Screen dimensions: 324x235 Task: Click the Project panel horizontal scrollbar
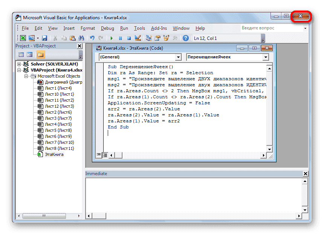coord(43,216)
